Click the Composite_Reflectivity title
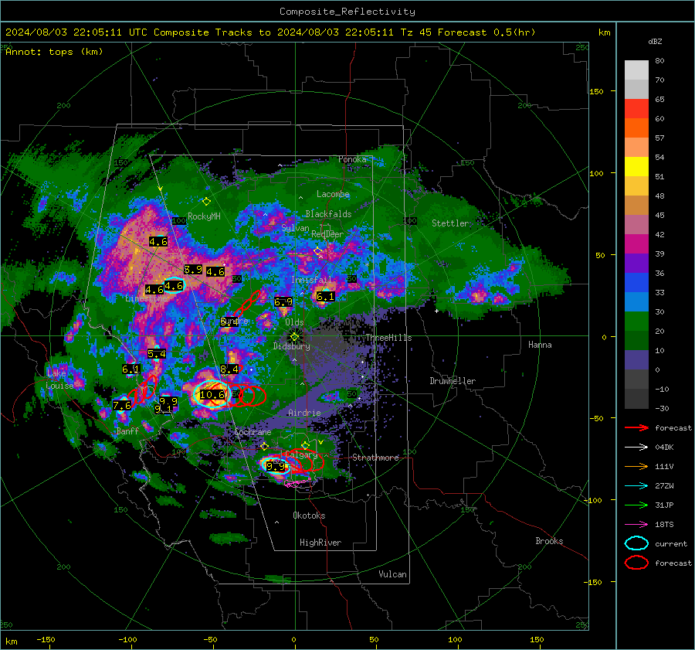 (347, 12)
